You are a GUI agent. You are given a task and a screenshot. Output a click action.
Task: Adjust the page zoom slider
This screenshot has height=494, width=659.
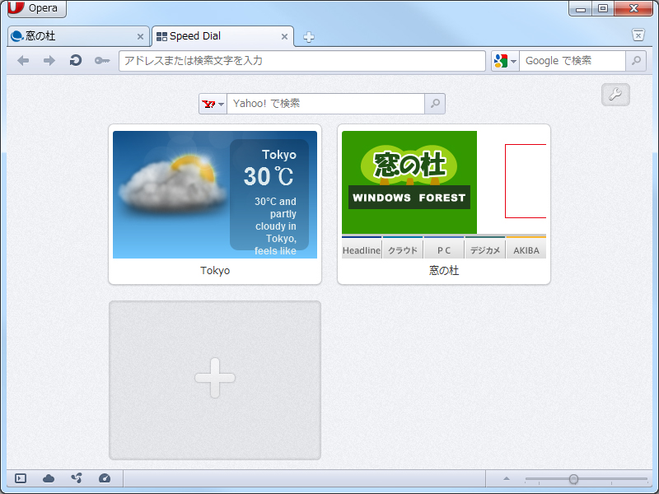coord(574,478)
